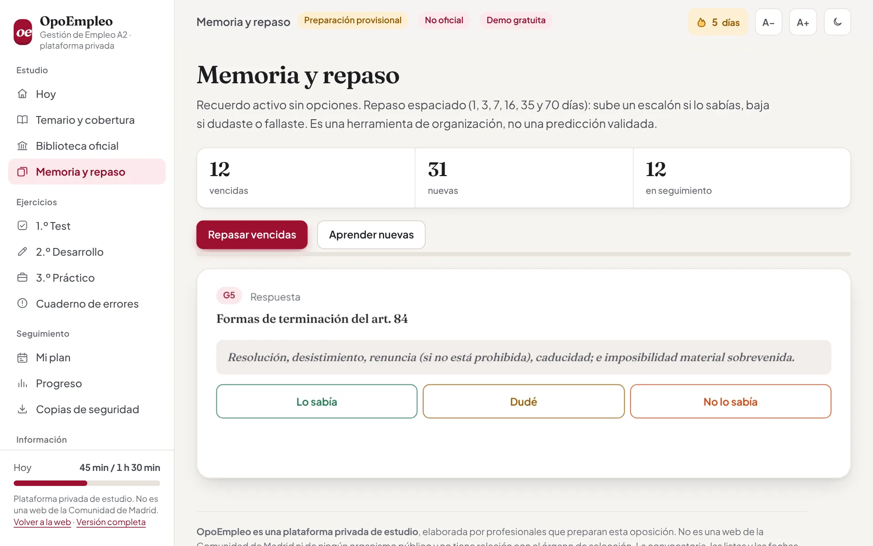Click the OpoEmpleo logo icon

[x=23, y=32]
